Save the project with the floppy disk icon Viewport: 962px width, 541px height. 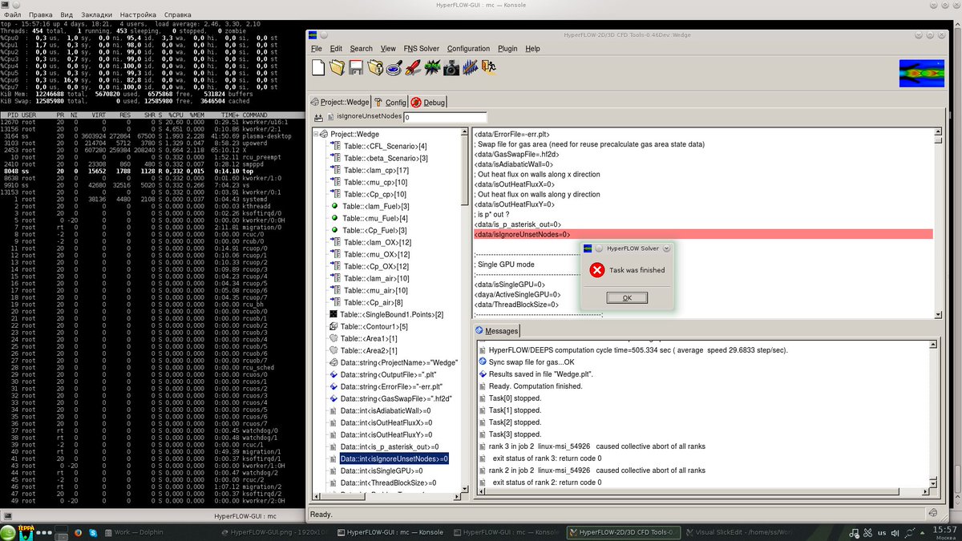click(356, 67)
